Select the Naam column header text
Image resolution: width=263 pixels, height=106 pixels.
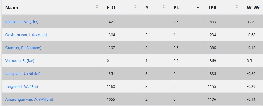(x=11, y=8)
